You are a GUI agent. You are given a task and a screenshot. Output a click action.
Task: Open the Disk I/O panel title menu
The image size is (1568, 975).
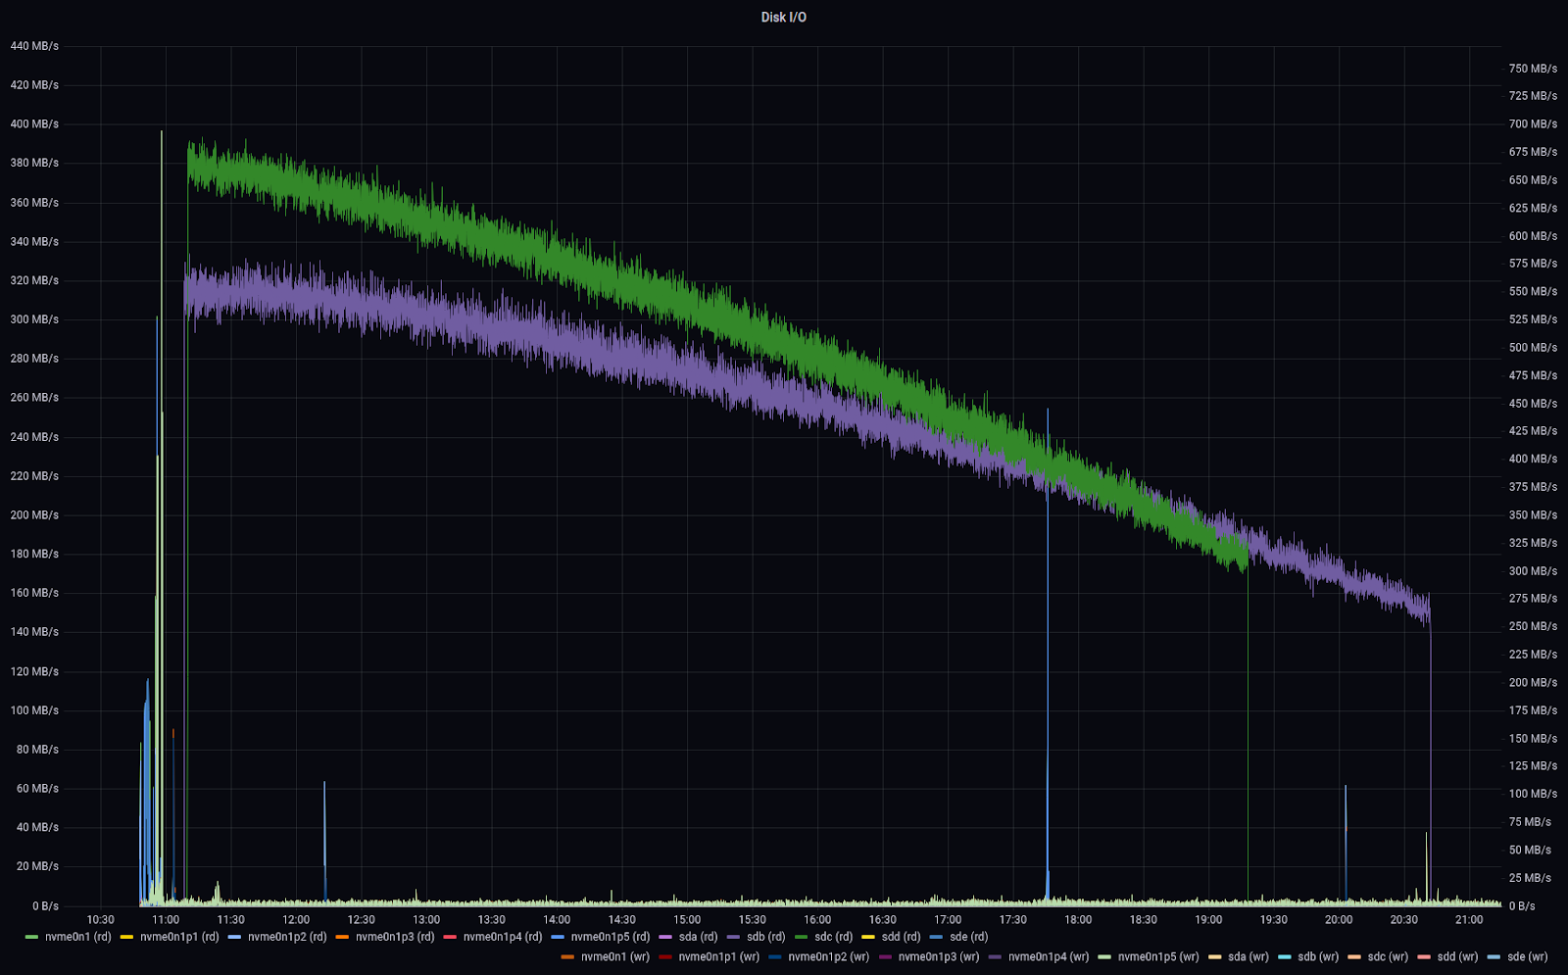pyautogui.click(x=783, y=17)
